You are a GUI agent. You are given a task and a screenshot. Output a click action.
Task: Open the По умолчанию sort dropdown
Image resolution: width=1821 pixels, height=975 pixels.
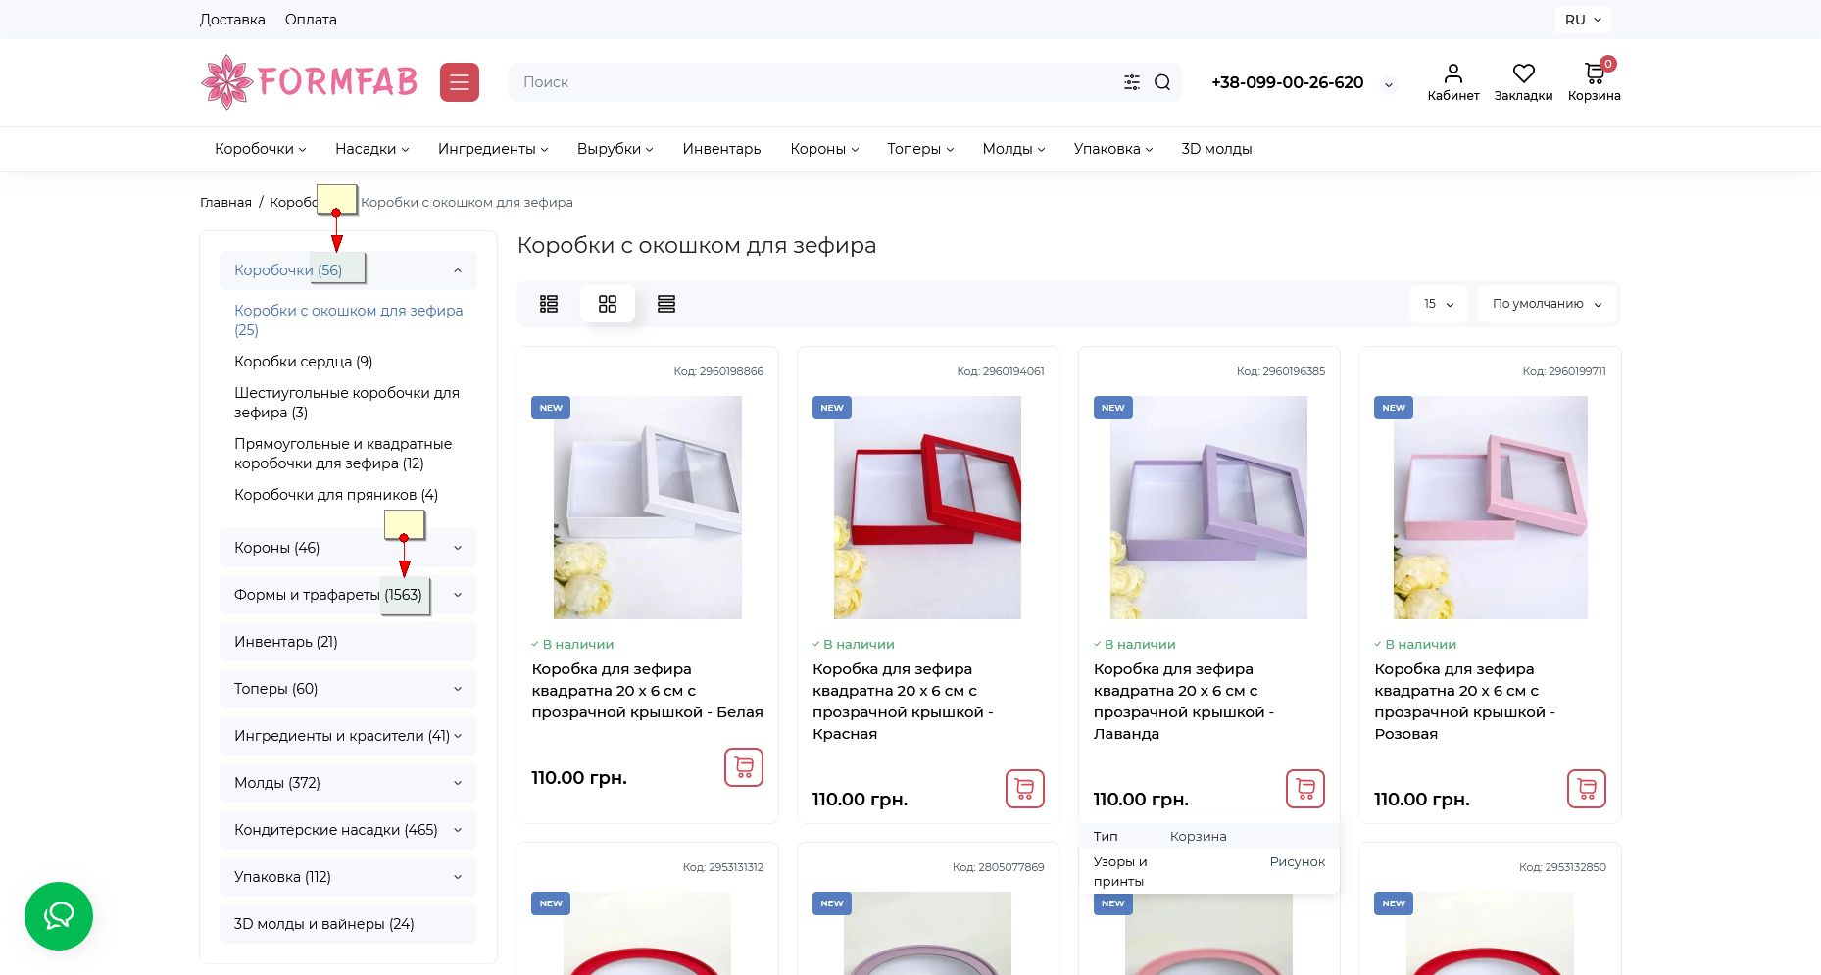(1547, 304)
